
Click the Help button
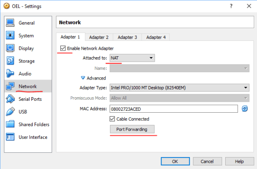[x=239, y=162]
